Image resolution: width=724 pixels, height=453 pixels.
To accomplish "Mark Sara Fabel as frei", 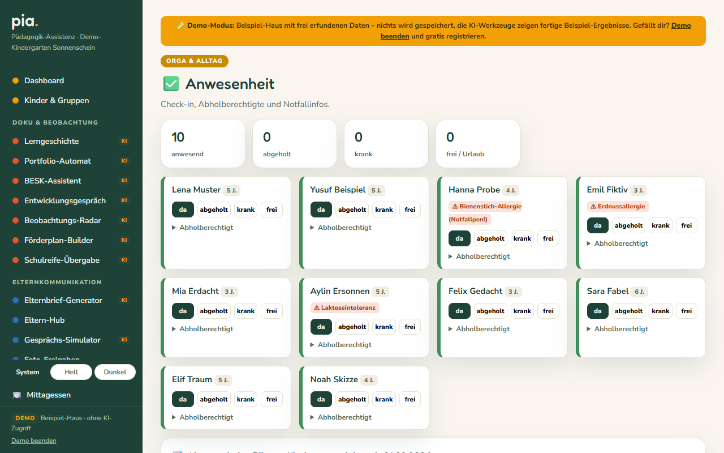I will (x=687, y=311).
